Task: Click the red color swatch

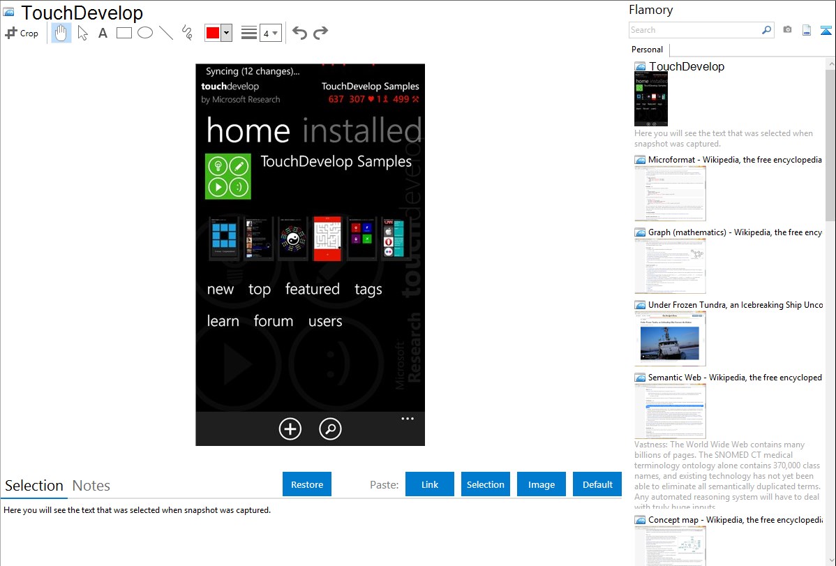Action: [213, 33]
